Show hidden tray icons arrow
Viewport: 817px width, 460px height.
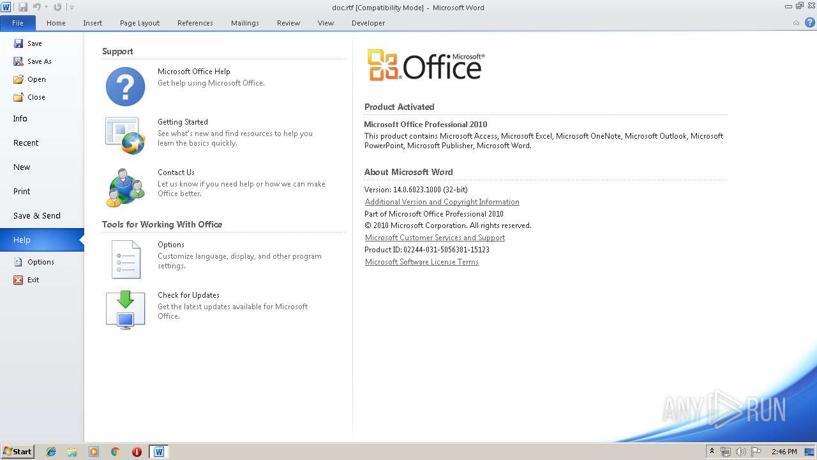[x=712, y=452]
